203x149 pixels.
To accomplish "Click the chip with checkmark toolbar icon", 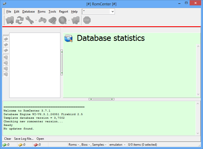I will pos(52,20).
